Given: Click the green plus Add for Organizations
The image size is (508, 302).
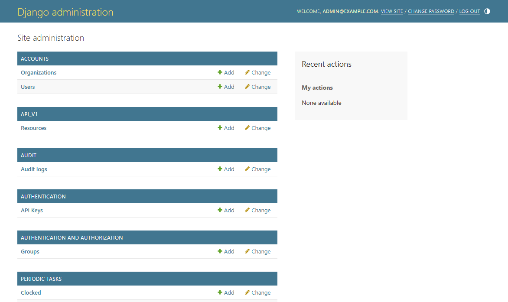Looking at the screenshot, I should pos(226,73).
